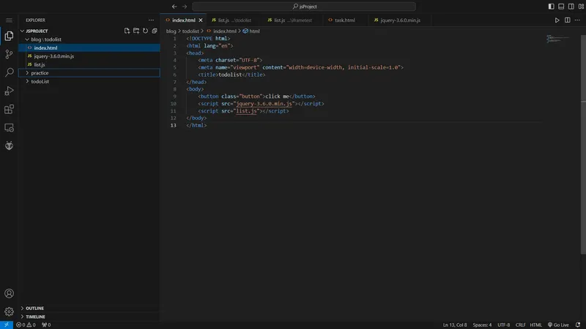Screen dimensions: 586x329
Task: Toggle the primary side bar layout button
Action: click(551, 7)
